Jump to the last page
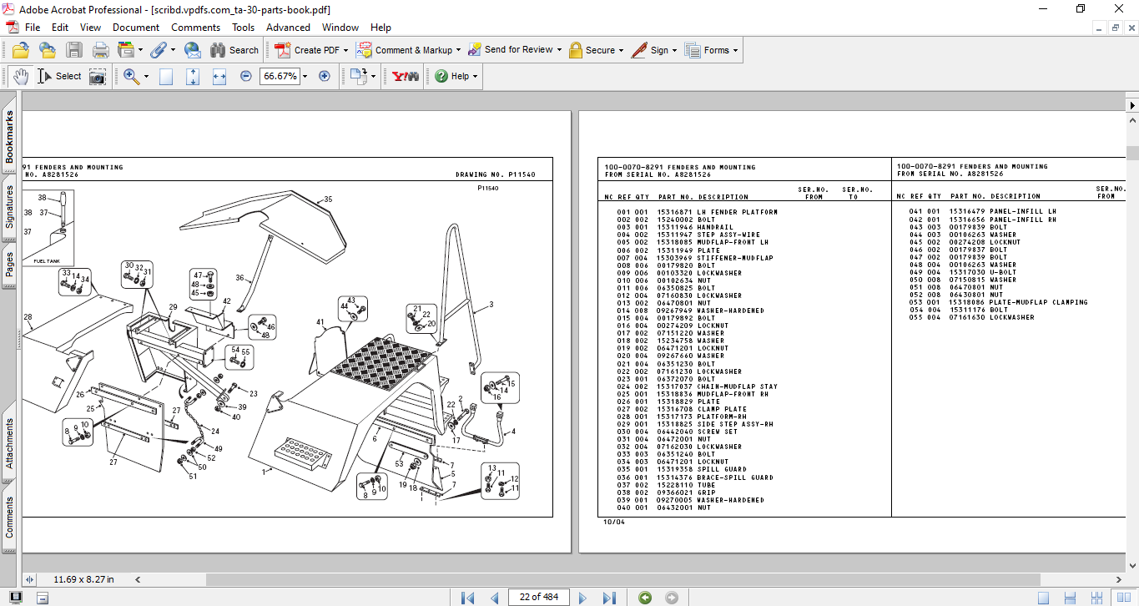This screenshot has height=606, width=1139. [609, 598]
